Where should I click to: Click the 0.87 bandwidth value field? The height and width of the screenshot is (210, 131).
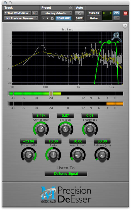pos(65,115)
